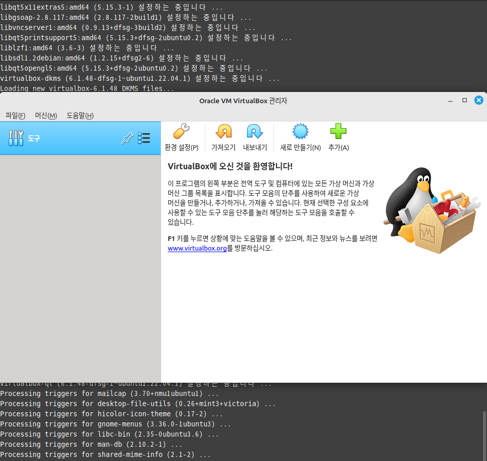Click terminal line 'libsdl1.2debian:amd64'

tap(121, 58)
